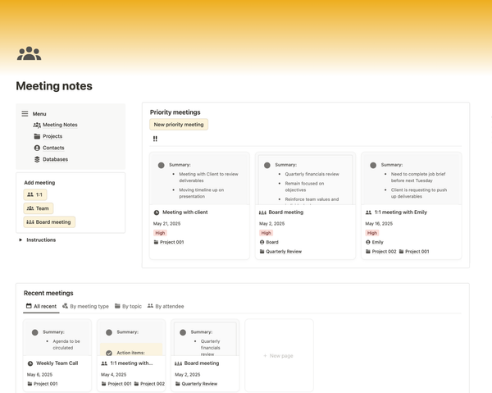The width and height of the screenshot is (492, 393).
Task: Click the May 6, 2025 date
Action: [x=39, y=375]
